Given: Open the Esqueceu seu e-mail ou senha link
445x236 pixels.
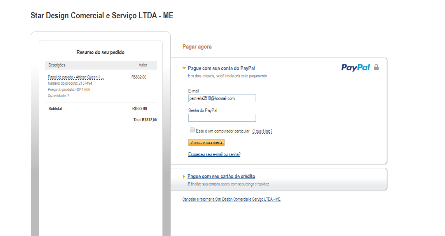Looking at the screenshot, I should 214,154.
